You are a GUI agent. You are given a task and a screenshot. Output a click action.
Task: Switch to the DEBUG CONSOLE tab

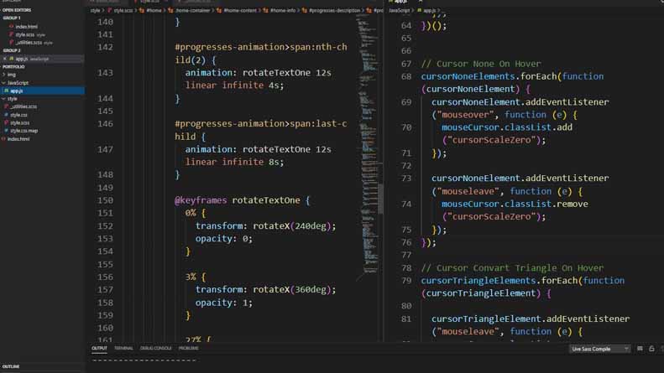coord(156,349)
